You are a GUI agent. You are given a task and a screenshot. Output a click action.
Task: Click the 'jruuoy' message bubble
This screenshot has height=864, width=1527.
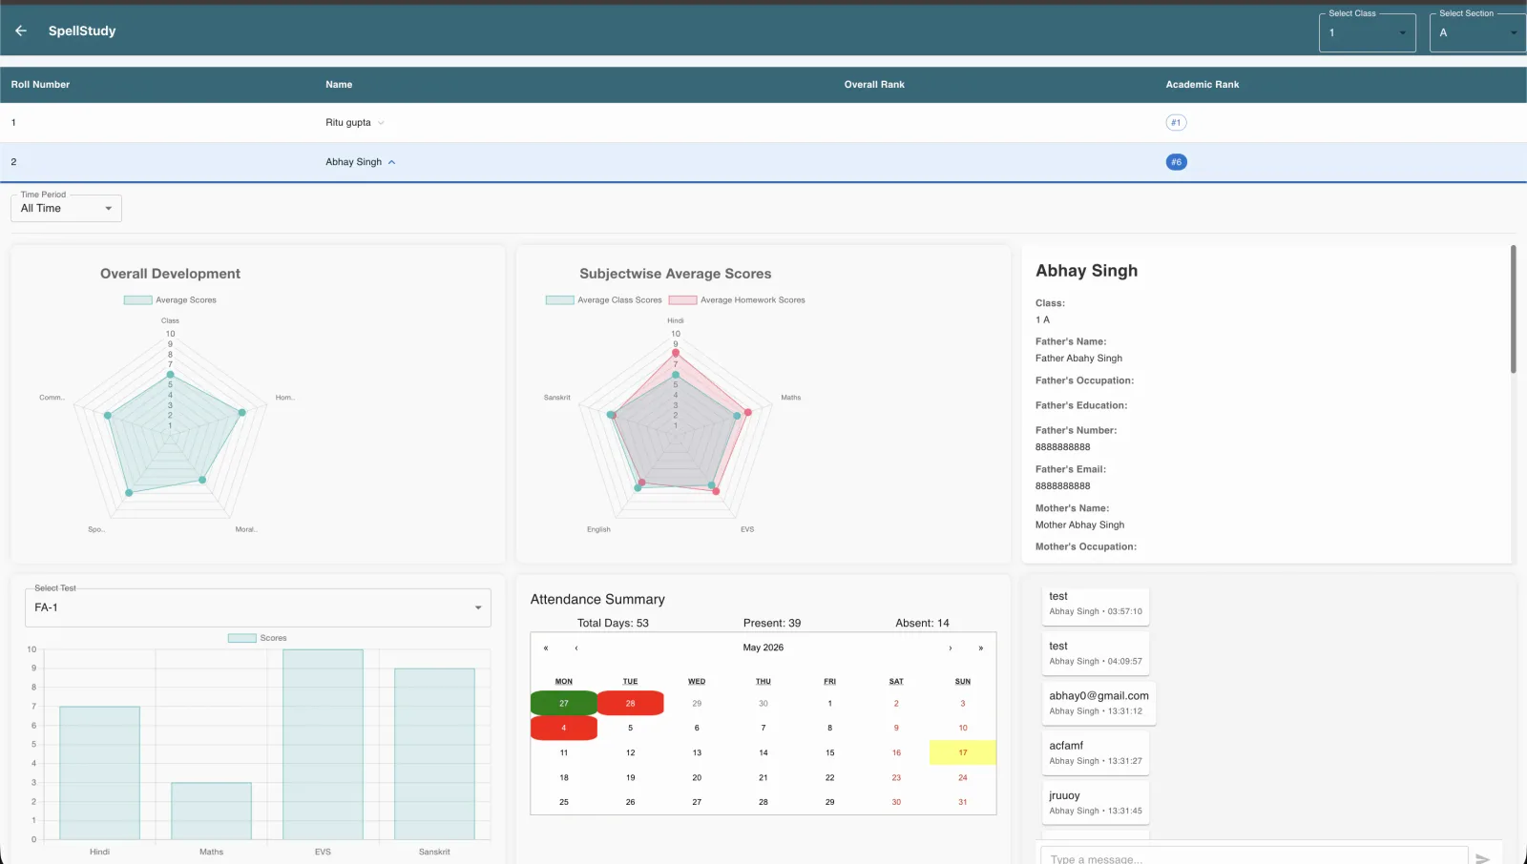[1096, 802]
